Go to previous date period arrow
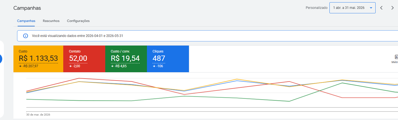 coord(381,8)
